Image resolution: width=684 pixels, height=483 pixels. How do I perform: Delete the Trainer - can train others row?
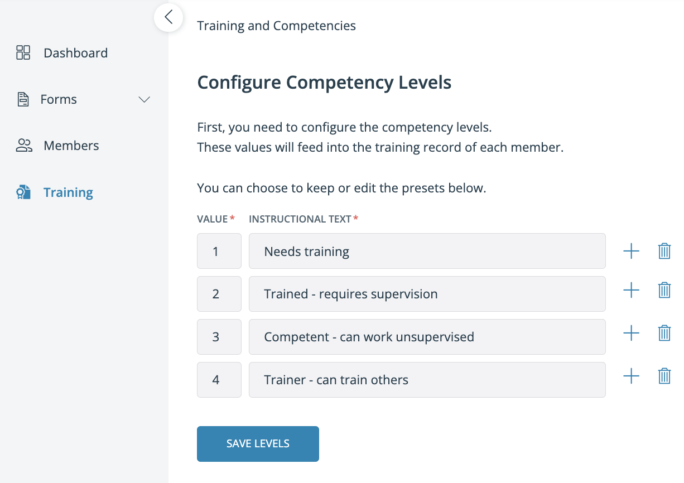(x=664, y=376)
